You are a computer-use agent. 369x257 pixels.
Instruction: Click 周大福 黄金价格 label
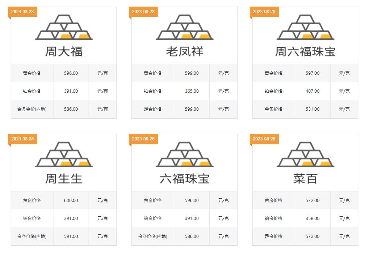32,73
